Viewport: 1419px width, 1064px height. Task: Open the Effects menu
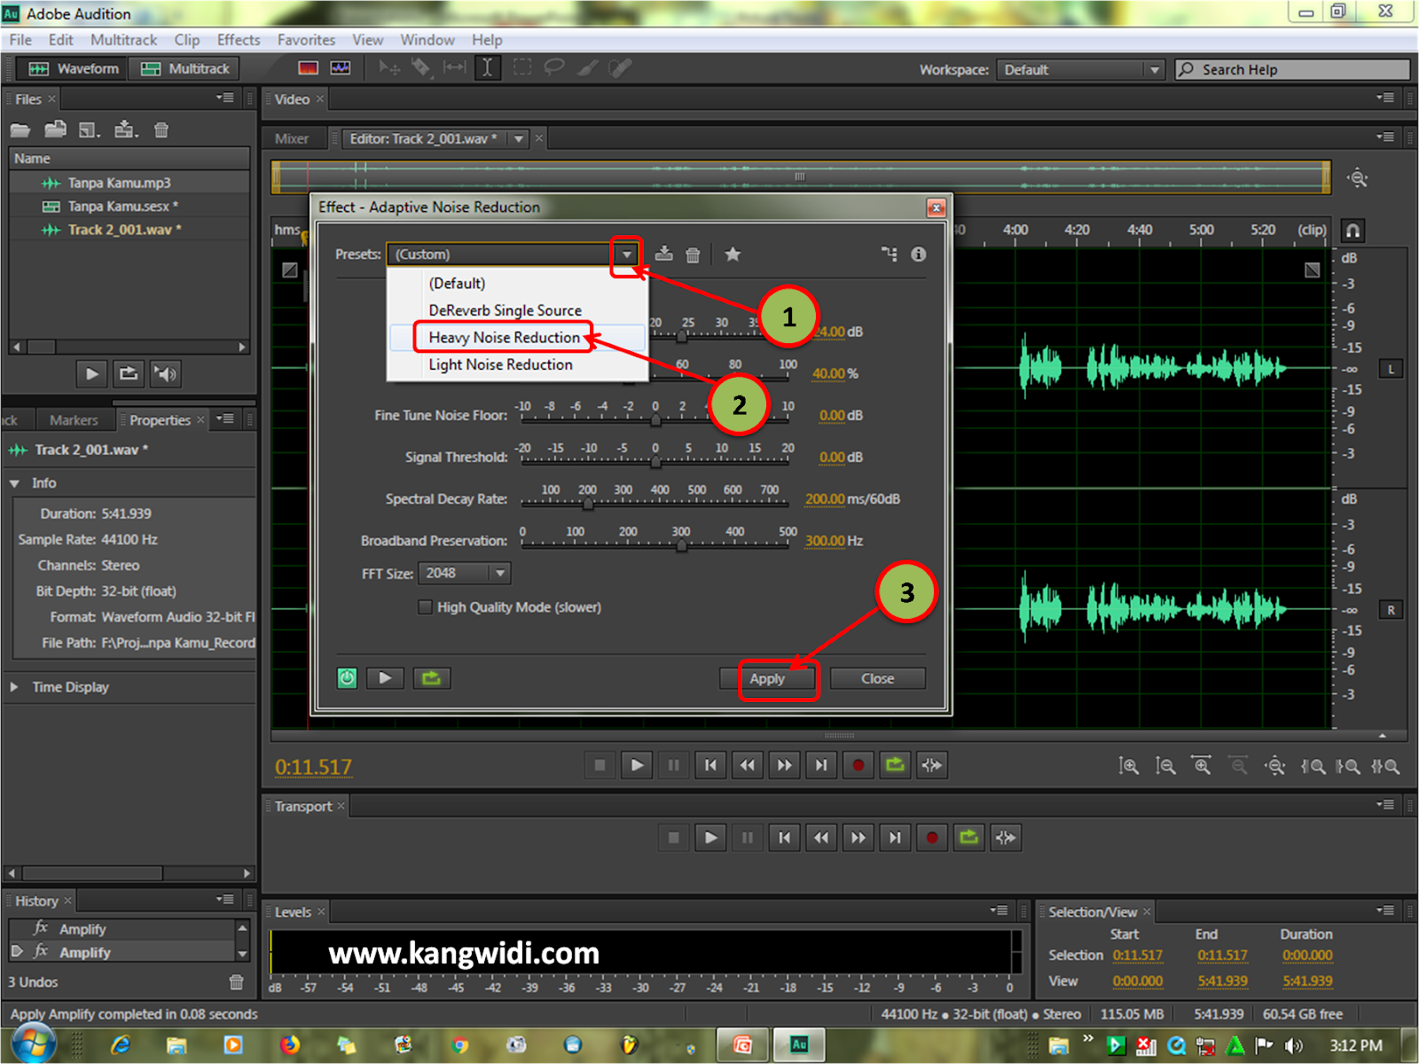click(239, 40)
